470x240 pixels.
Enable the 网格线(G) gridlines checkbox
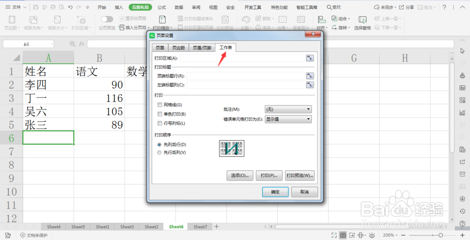click(160, 105)
